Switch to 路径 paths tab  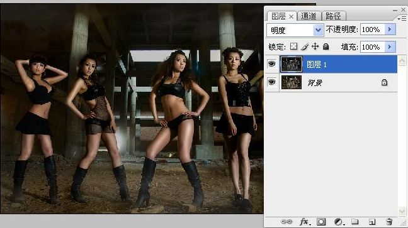[x=333, y=16]
